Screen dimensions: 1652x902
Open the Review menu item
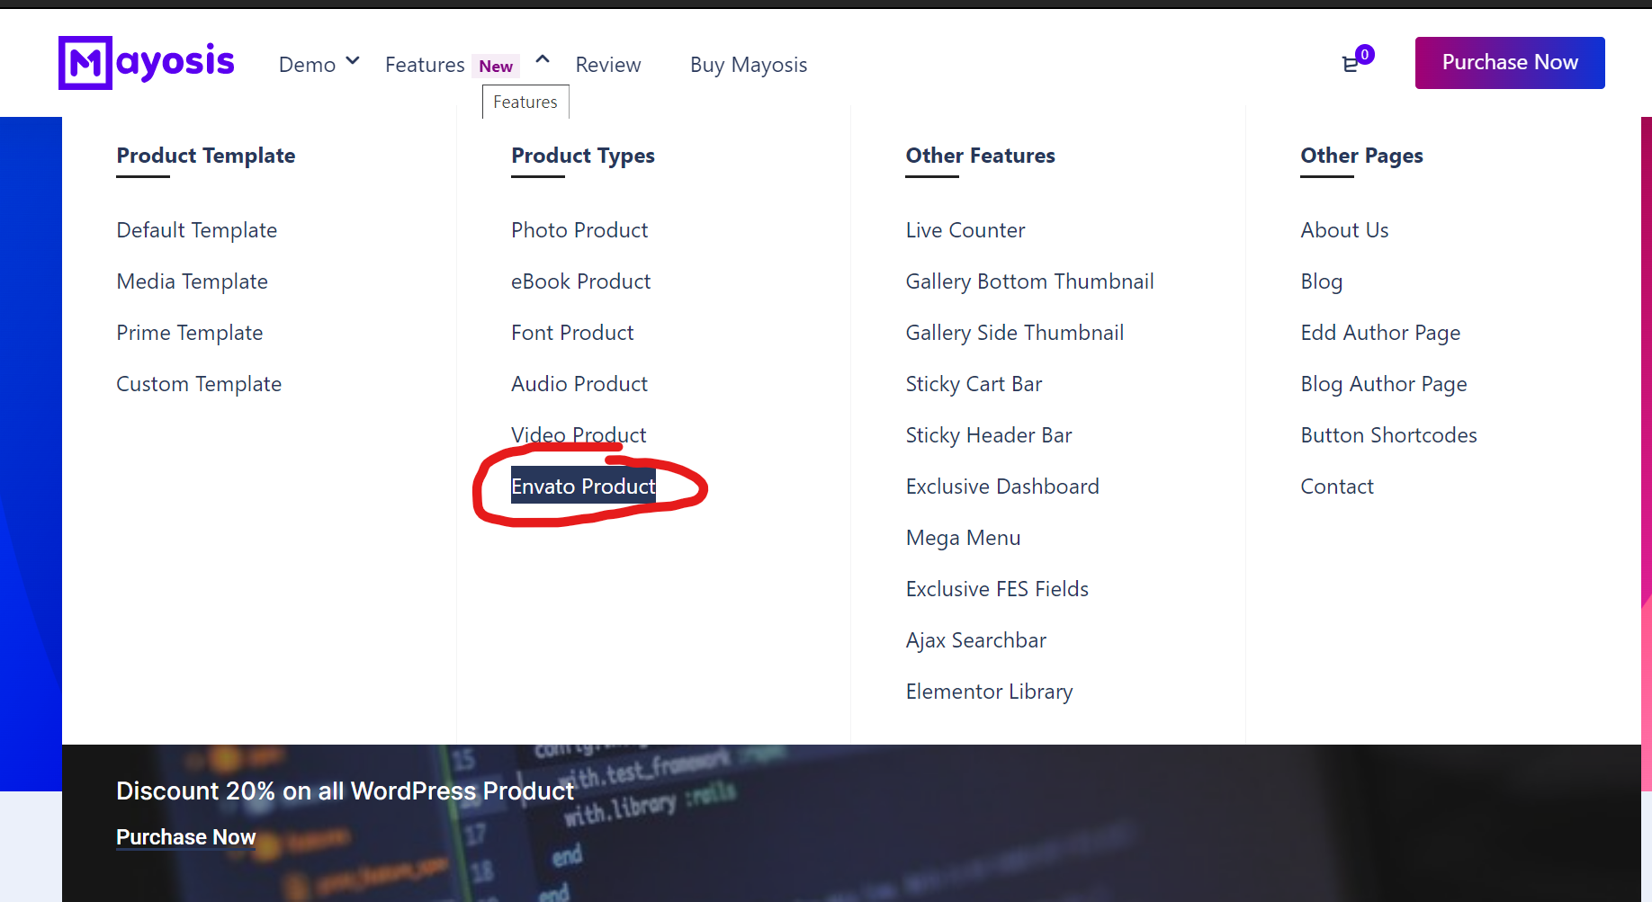608,65
